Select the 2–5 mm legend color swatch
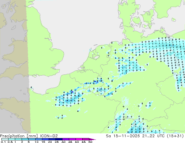The width and height of the screenshot is (185, 143). [x=25, y=139]
